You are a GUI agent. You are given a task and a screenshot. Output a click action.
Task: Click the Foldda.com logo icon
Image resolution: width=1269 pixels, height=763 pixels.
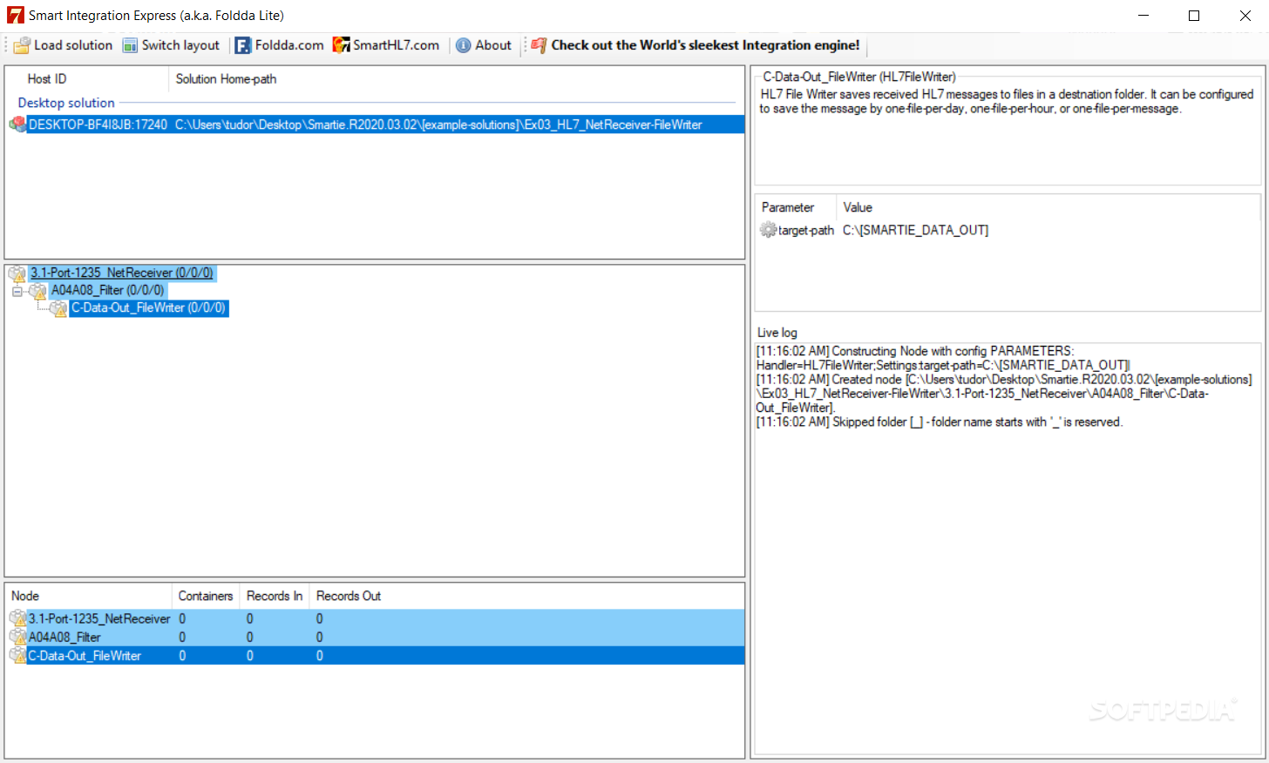(243, 45)
